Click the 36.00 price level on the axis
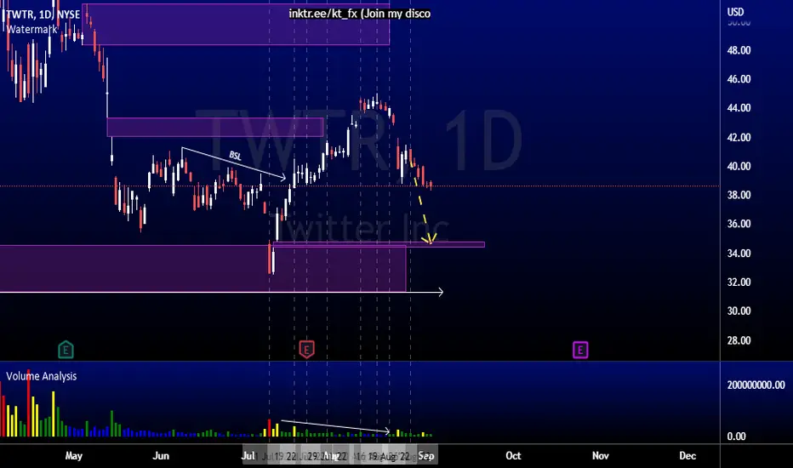This screenshot has height=468, width=793. pyautogui.click(x=739, y=224)
